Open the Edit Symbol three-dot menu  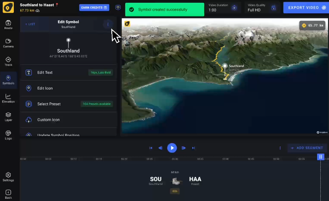(x=108, y=24)
